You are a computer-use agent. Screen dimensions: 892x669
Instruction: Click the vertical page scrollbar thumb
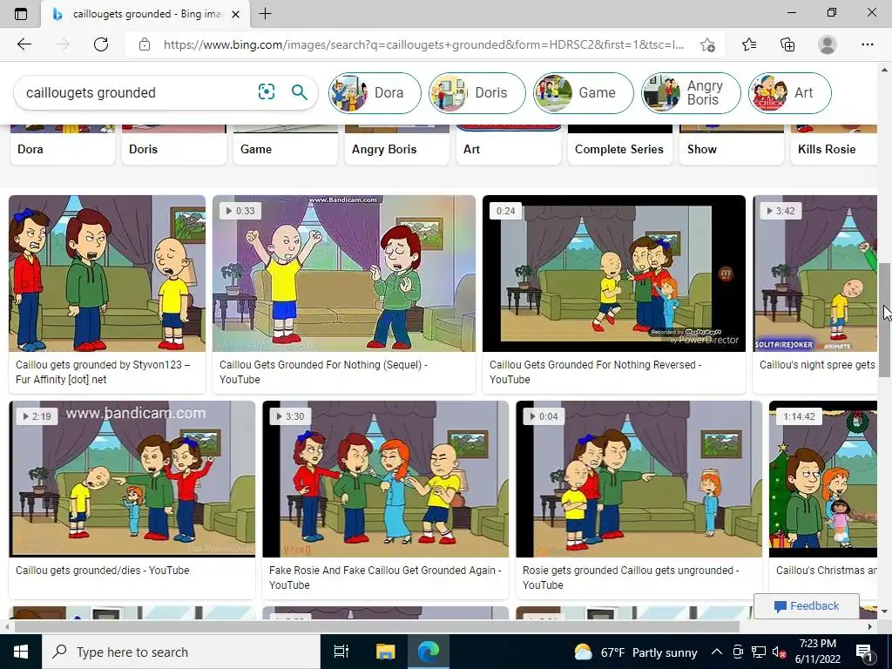click(x=885, y=320)
